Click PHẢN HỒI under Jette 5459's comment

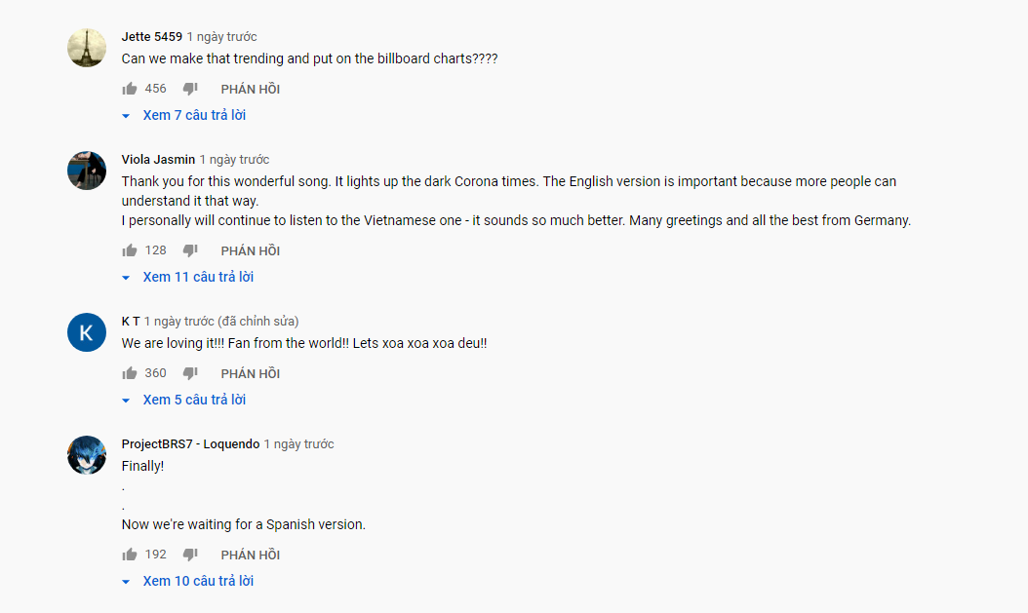point(251,89)
